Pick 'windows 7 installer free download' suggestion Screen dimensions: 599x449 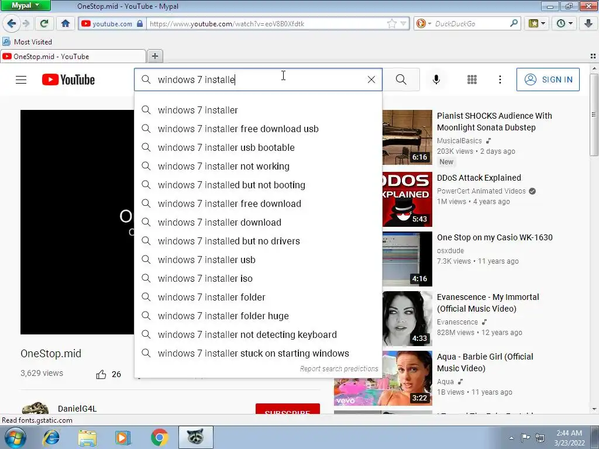click(258, 203)
